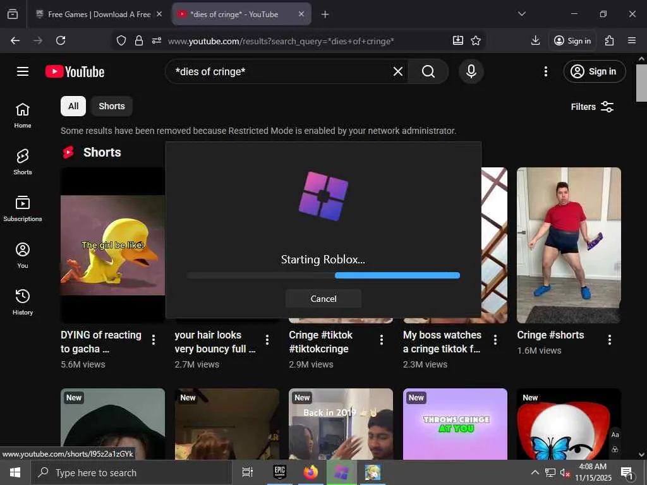
Task: Open Shorts in the sidebar
Action: pos(23,162)
